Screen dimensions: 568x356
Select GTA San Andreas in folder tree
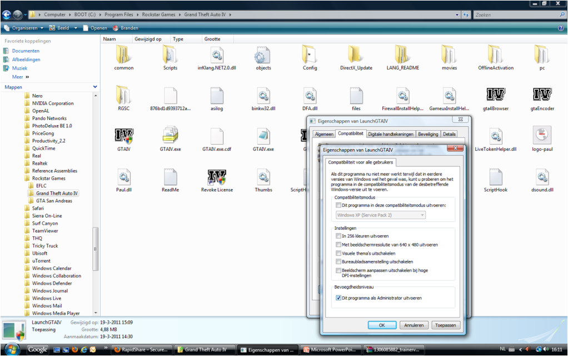[54, 201]
